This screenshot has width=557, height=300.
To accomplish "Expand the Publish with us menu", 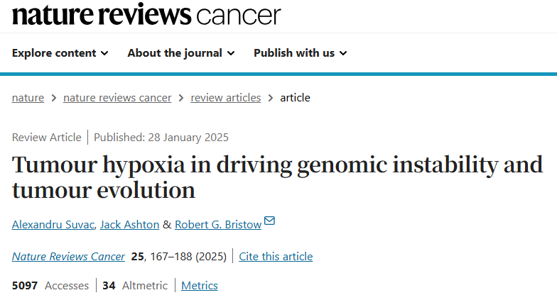I will pyautogui.click(x=300, y=53).
